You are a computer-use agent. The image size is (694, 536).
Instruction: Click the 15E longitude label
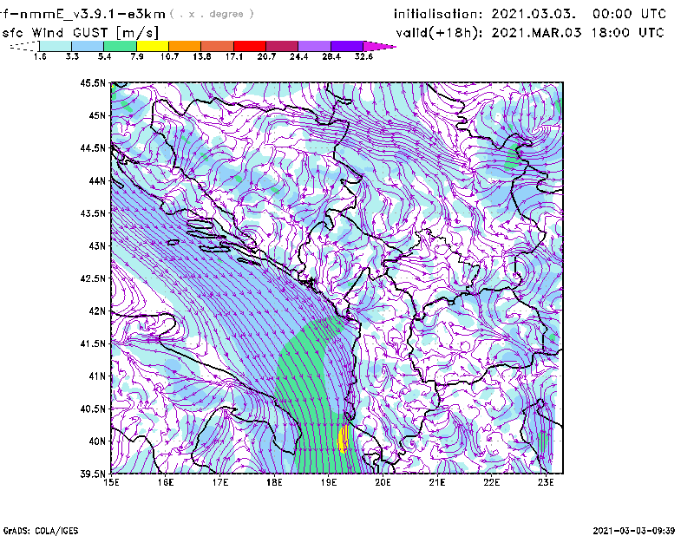pyautogui.click(x=111, y=482)
